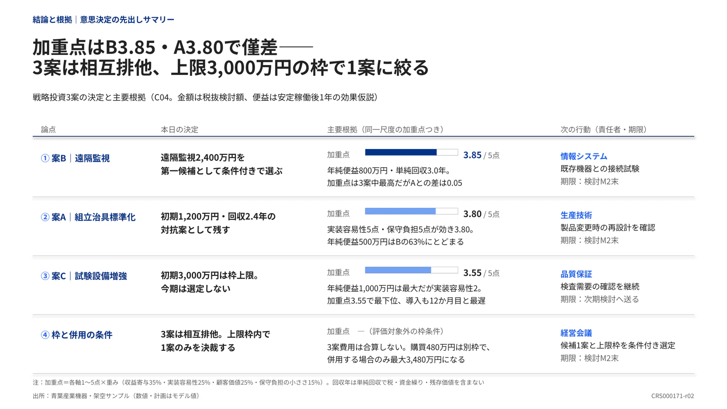
Task: Click evidence text 加重点3.55で最下位、導入も12か月目と最遅
Action: click(x=406, y=301)
